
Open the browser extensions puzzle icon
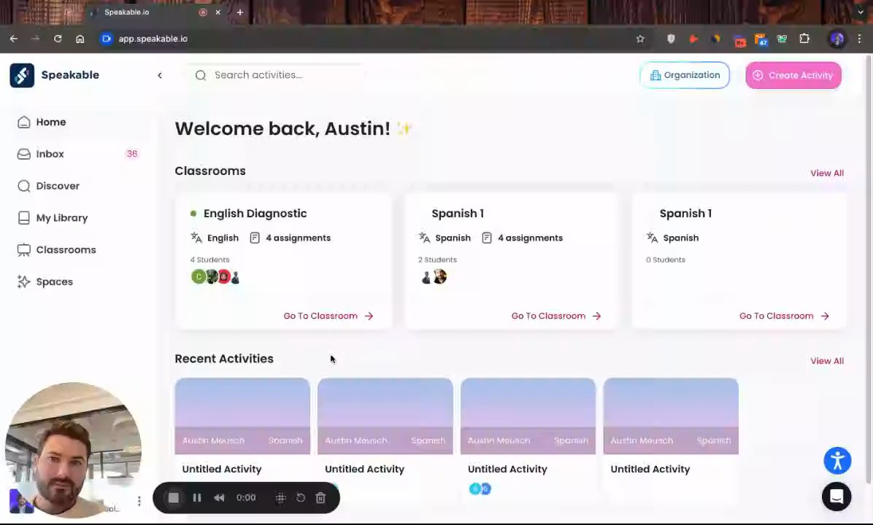pyautogui.click(x=804, y=39)
